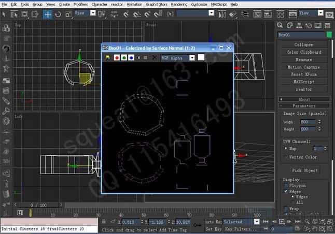
Task: Click the Zoom magnifier viewport tool
Action: click(x=307, y=222)
